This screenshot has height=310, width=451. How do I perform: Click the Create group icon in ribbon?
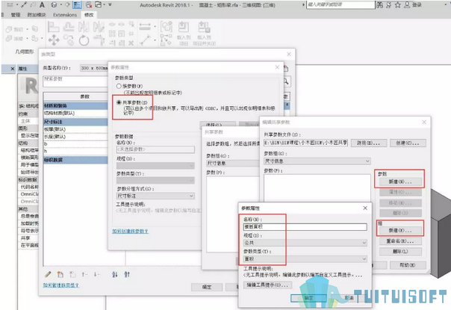[x=167, y=27]
